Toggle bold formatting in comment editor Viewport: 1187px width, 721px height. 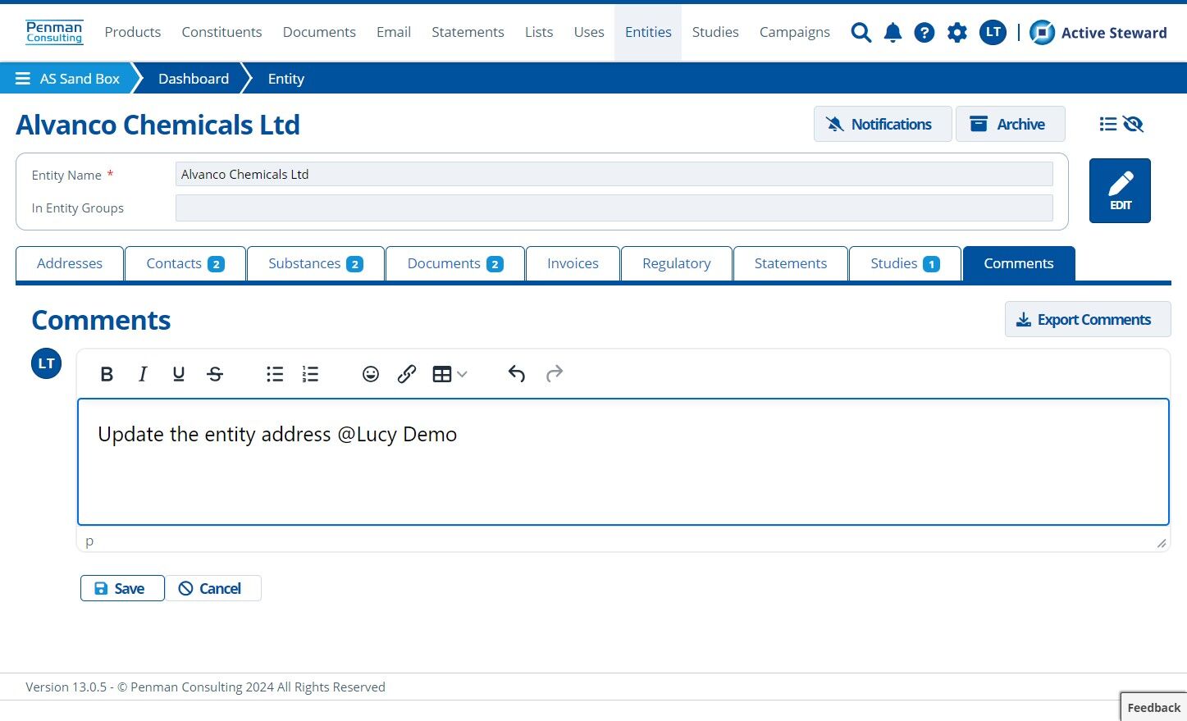107,374
